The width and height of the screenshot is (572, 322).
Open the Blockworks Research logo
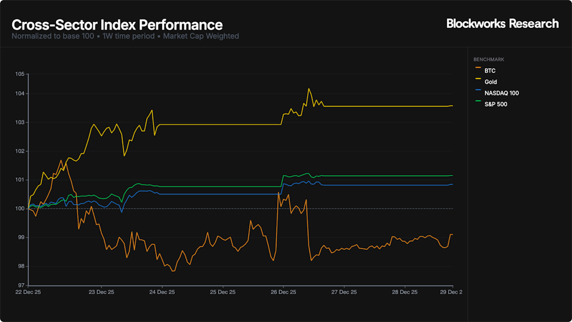pos(502,23)
